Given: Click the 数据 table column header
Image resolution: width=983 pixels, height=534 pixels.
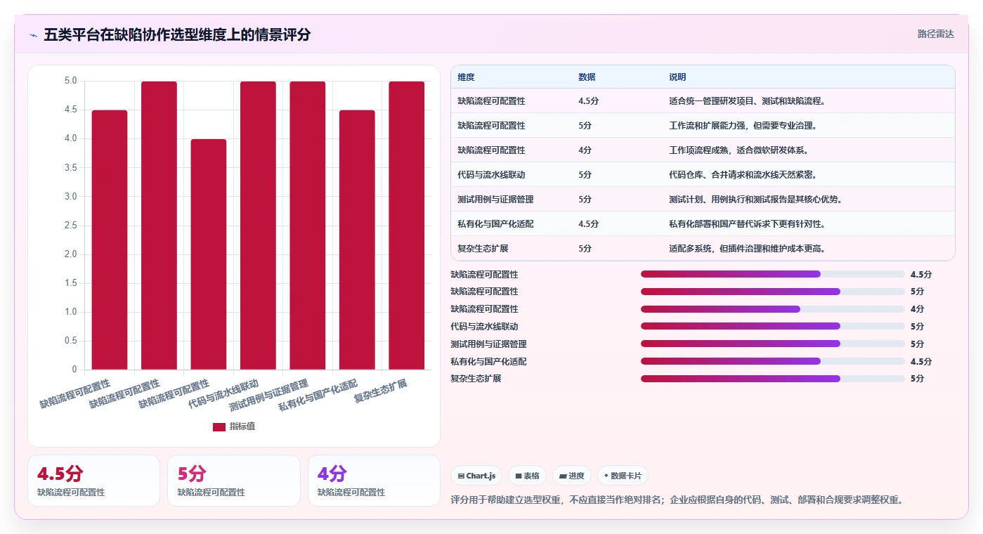Looking at the screenshot, I should click(587, 77).
